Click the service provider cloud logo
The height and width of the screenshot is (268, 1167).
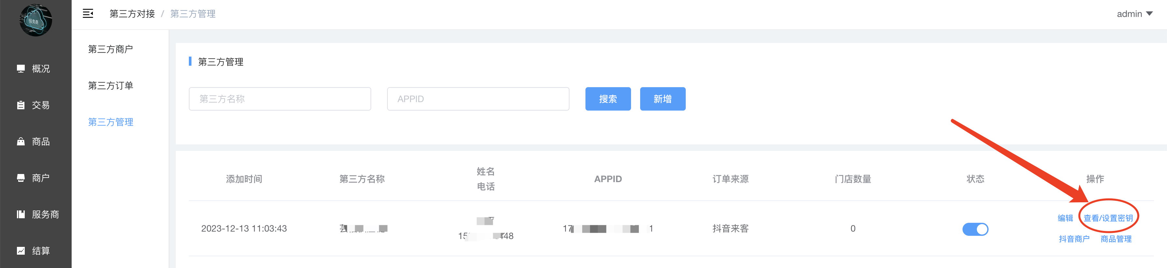point(35,20)
